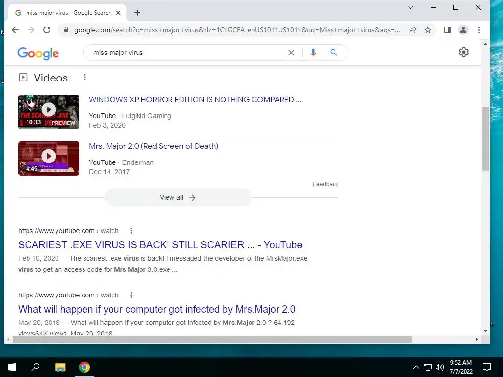Screen dimensions: 503x377
Task: Share this page from address bar
Action: [412, 30]
